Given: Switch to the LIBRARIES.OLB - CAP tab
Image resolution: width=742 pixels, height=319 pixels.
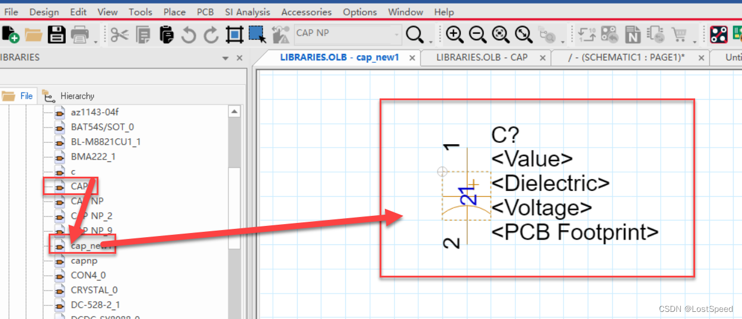Looking at the screenshot, I should coord(482,58).
